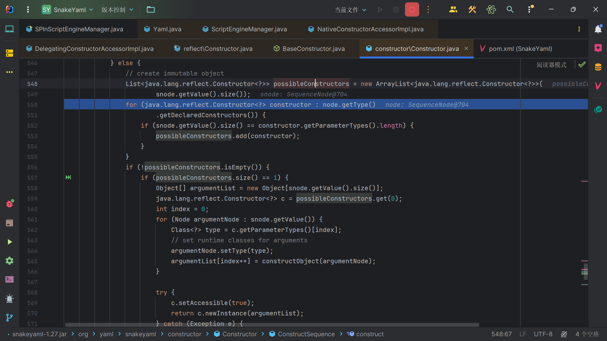Open Services gear tool window
This screenshot has width=607, height=341.
click(9, 261)
